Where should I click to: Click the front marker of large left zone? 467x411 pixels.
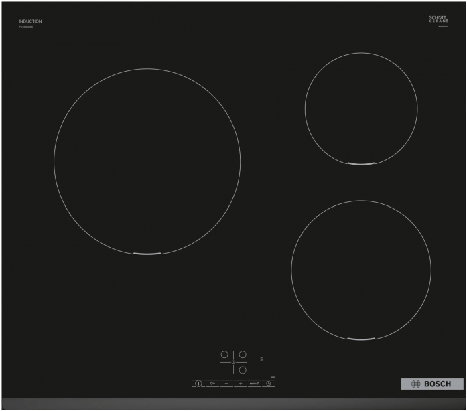147,254
